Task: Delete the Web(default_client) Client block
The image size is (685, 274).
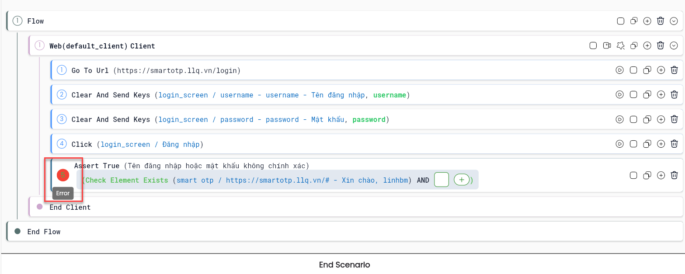Action: click(661, 45)
